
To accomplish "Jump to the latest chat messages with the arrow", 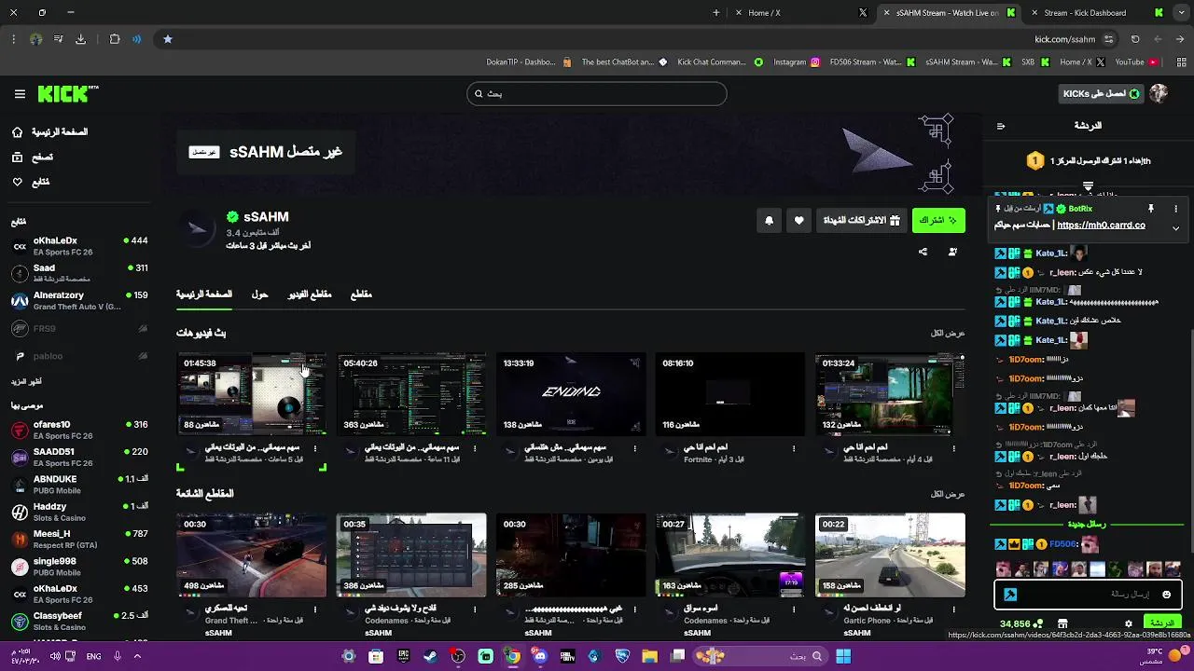I will 1088,186.
